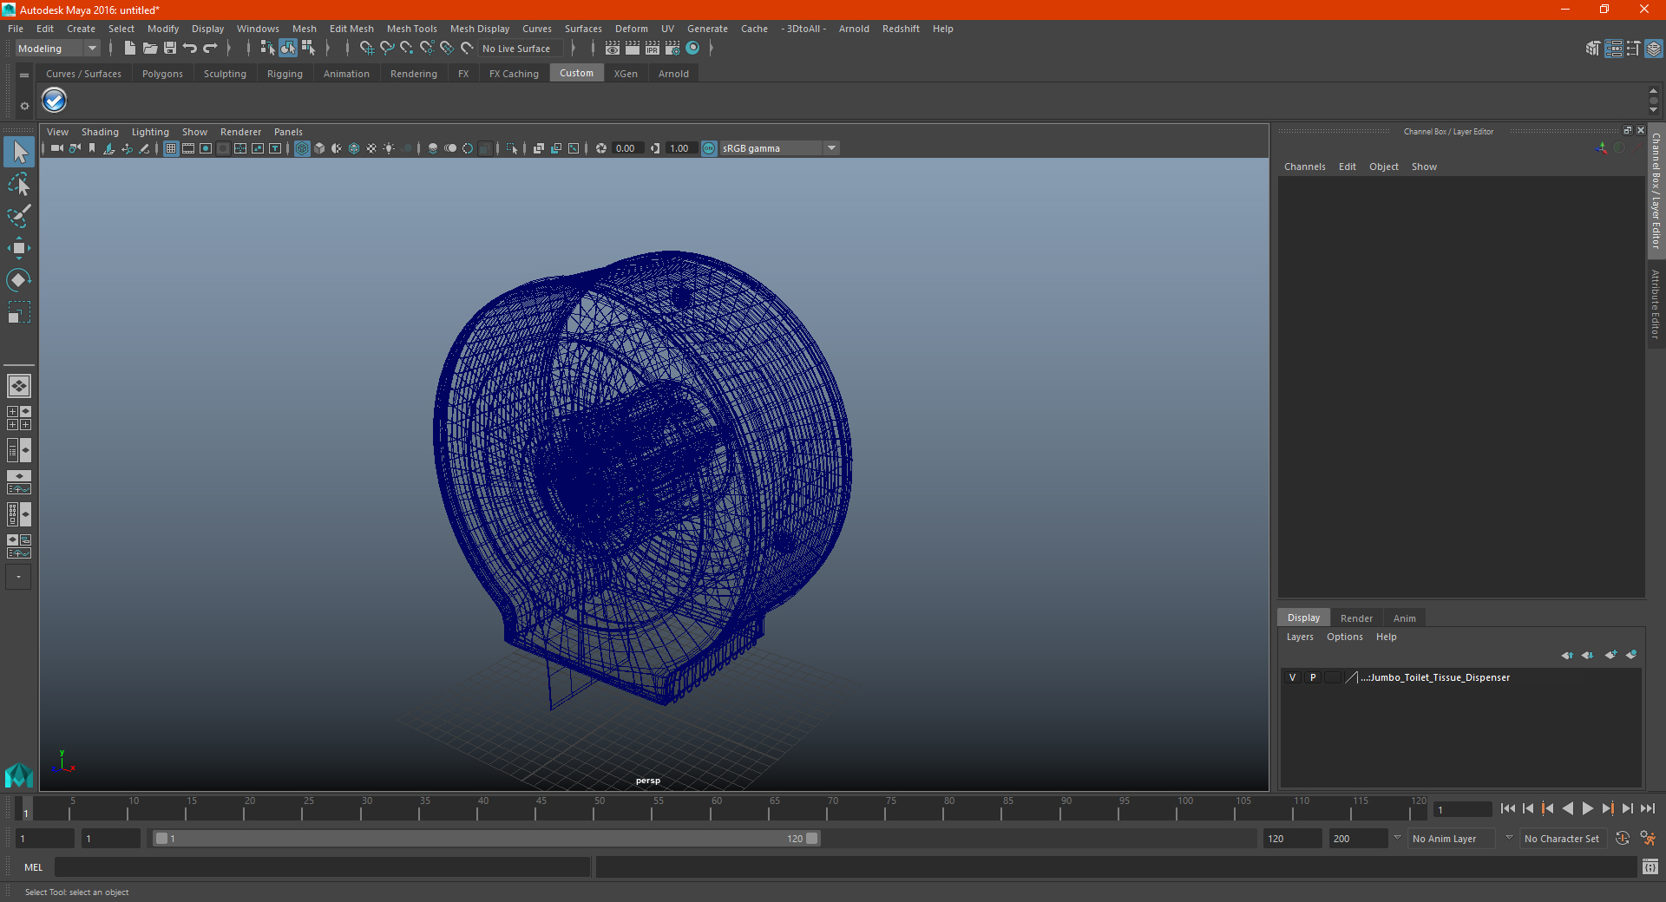
Task: Open the viewport Shading menu
Action: click(x=100, y=132)
